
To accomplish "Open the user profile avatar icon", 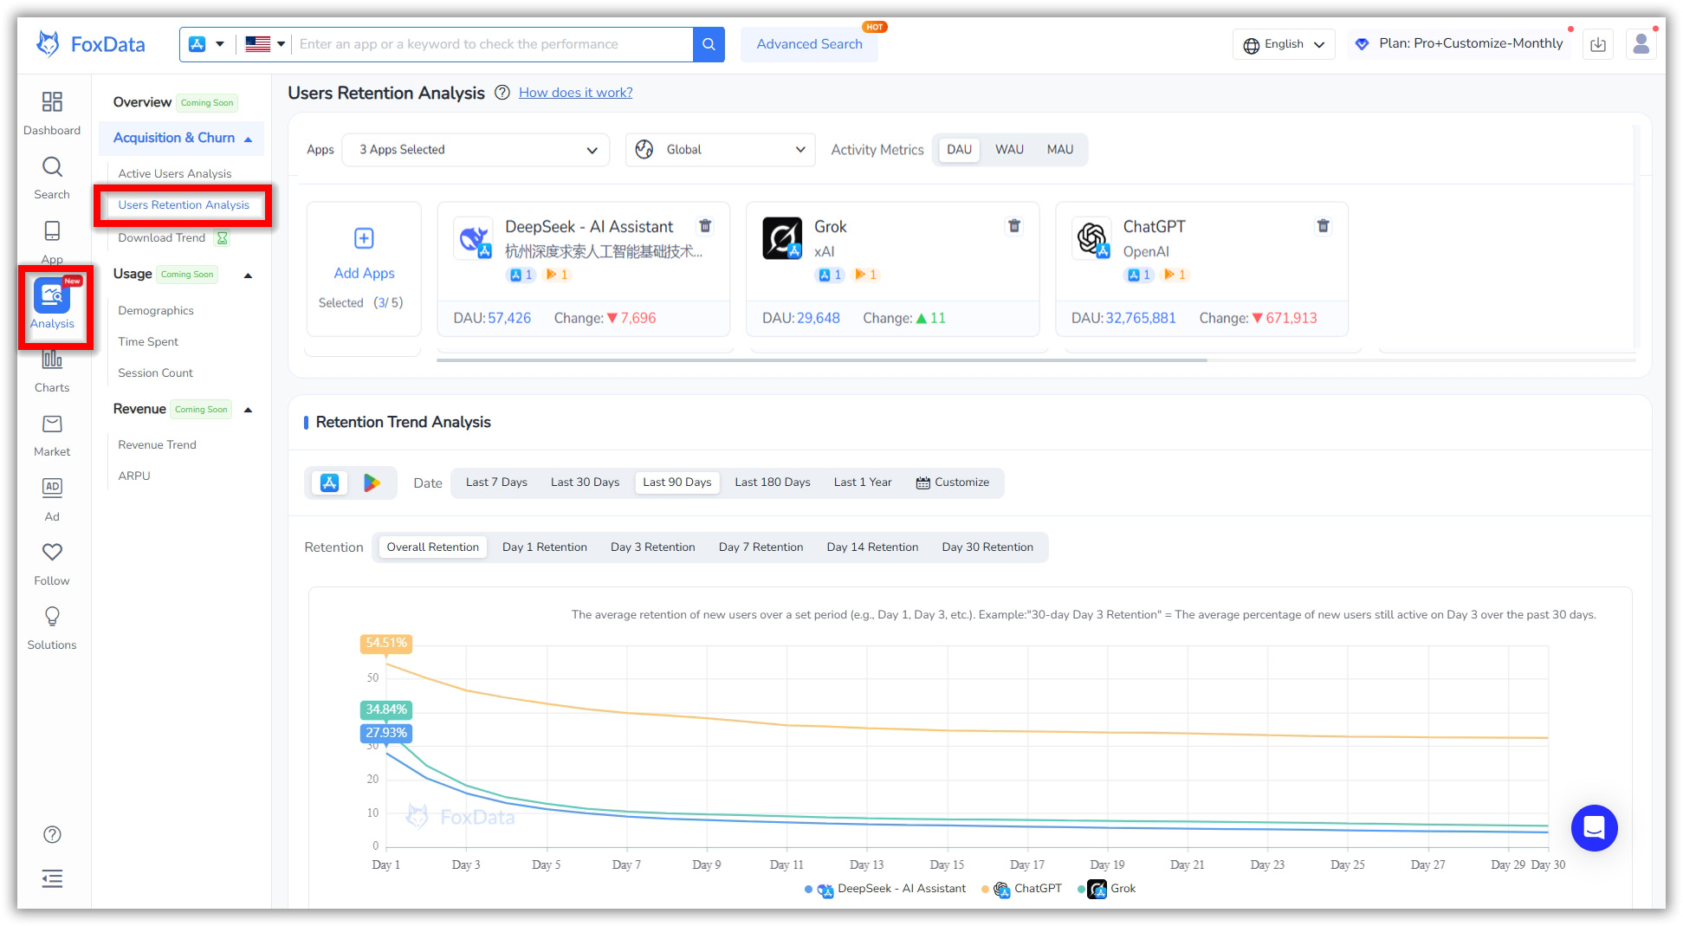I will coord(1641,44).
